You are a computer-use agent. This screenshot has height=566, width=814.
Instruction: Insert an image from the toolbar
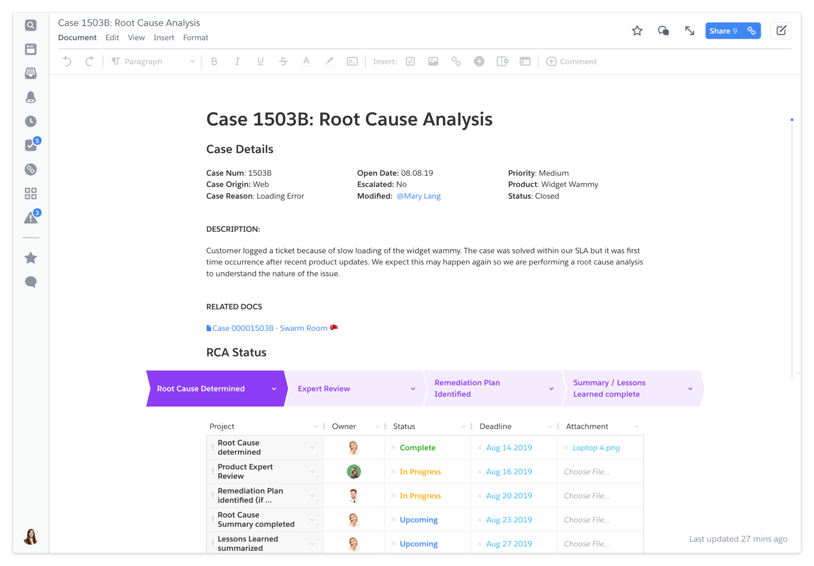coord(433,61)
